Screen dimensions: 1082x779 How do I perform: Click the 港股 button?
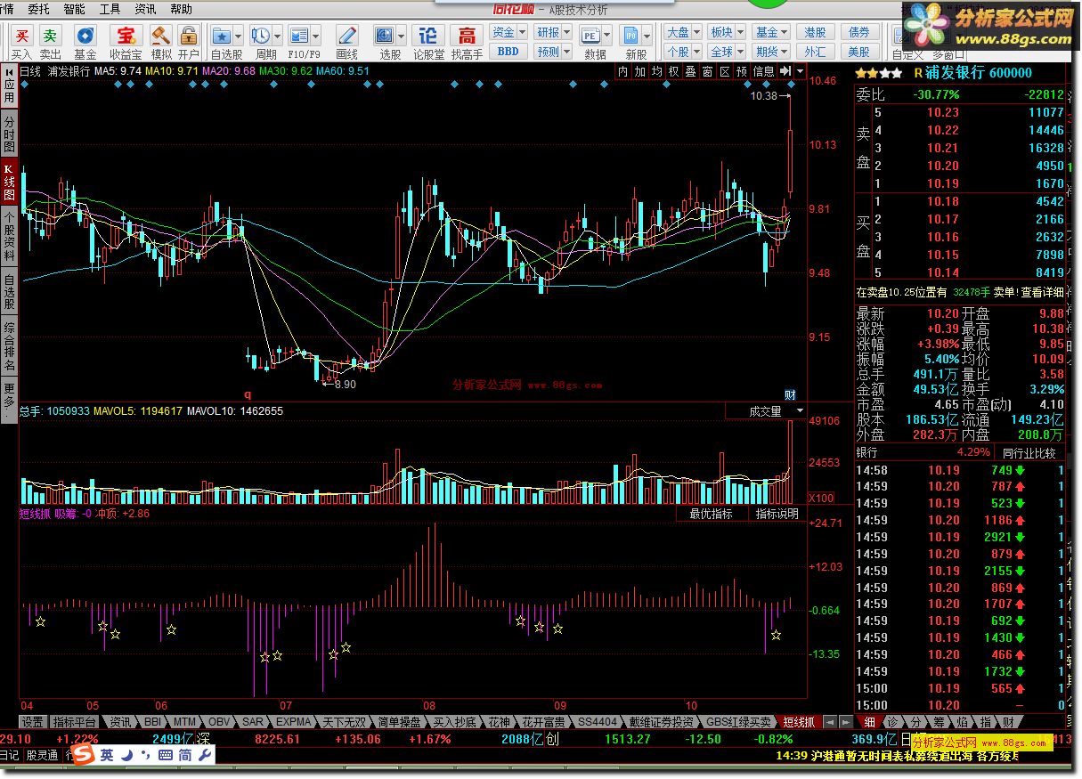(x=815, y=33)
